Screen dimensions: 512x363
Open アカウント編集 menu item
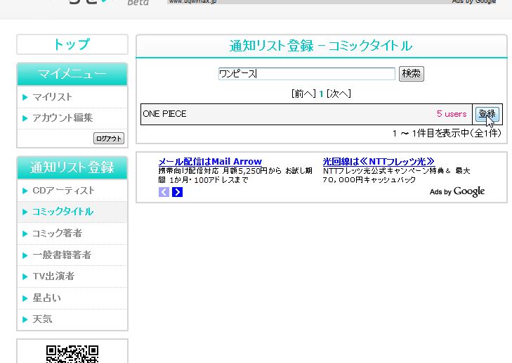click(63, 117)
